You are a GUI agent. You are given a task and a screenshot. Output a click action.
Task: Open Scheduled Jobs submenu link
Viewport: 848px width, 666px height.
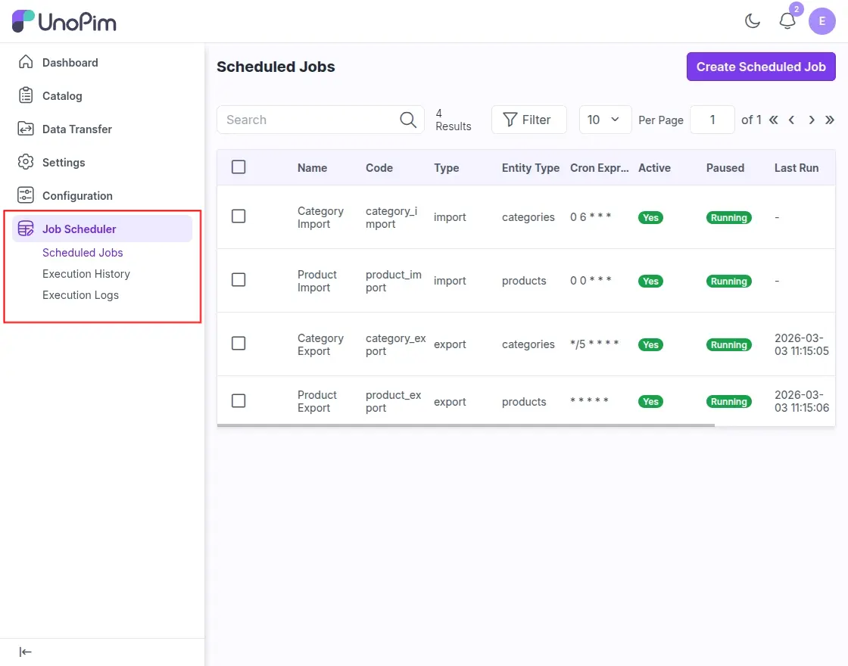coord(83,253)
